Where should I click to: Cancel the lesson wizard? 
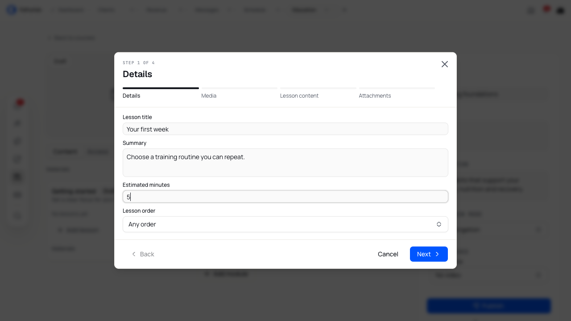(388, 254)
